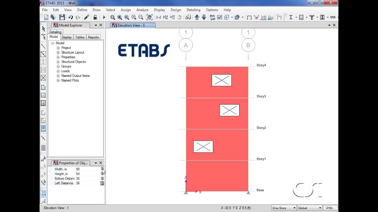Collapse the Model root node

[x=53, y=43]
